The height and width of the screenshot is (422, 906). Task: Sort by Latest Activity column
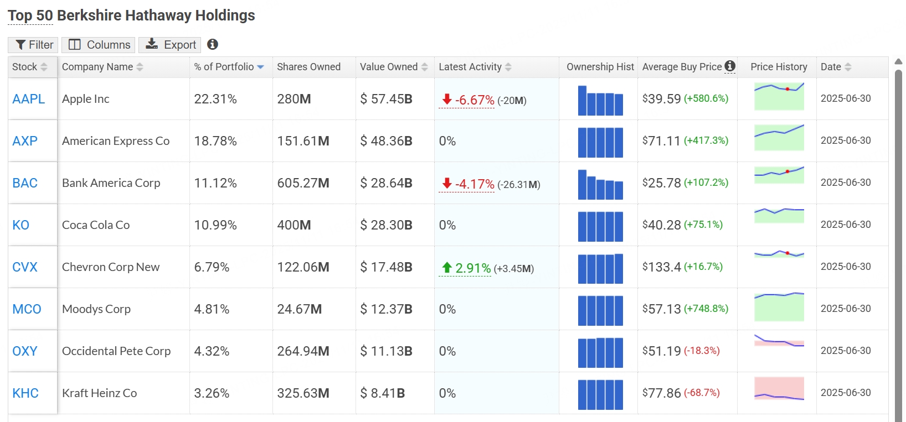coord(475,67)
